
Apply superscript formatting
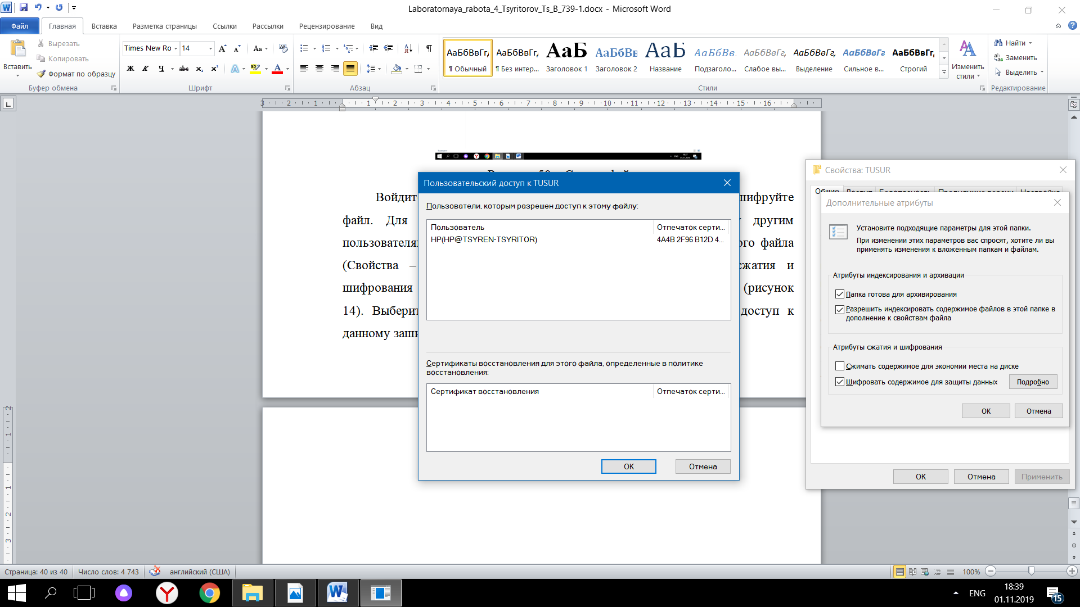coord(214,69)
